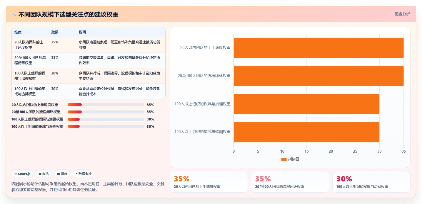Viewport: 422px width, 204px height.
Task: Click the 35% value beside the 上手速度权重 progress bar
Action: click(x=150, y=105)
